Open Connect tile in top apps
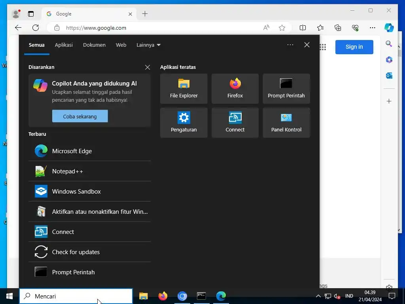The image size is (405, 304). [235, 123]
